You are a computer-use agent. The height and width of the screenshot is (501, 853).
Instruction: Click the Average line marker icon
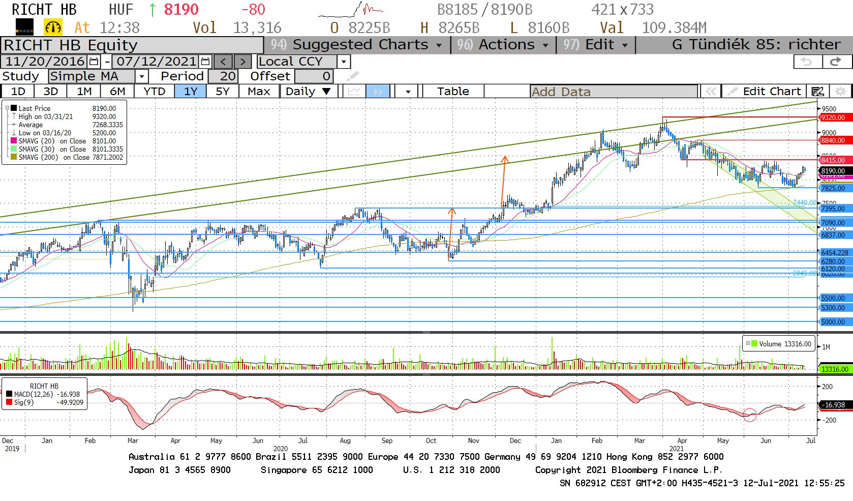point(14,125)
